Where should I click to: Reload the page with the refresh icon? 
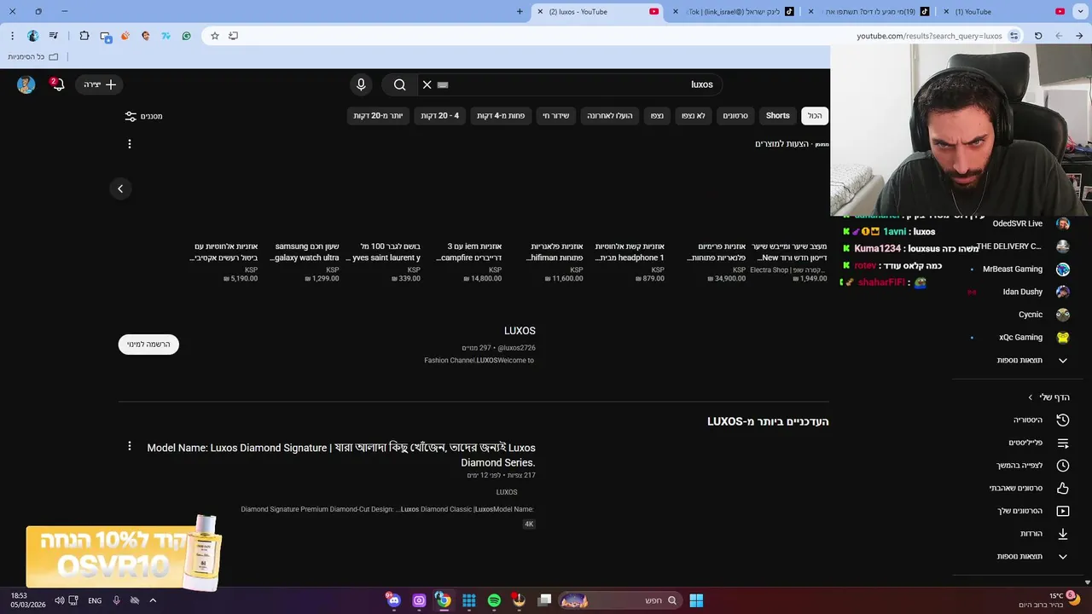coord(1038,36)
